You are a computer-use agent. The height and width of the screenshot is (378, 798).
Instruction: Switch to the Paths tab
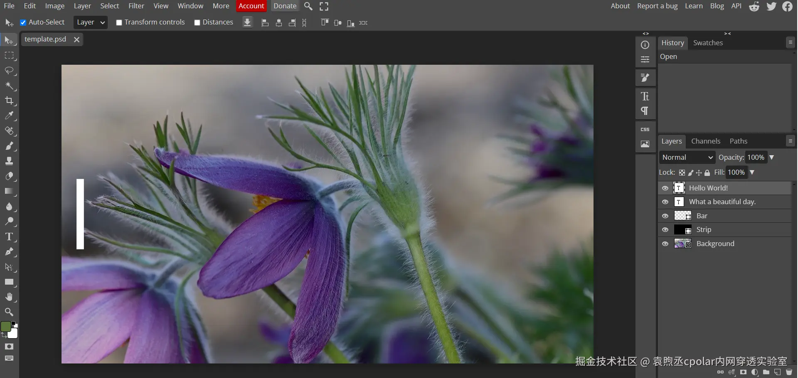pos(739,141)
